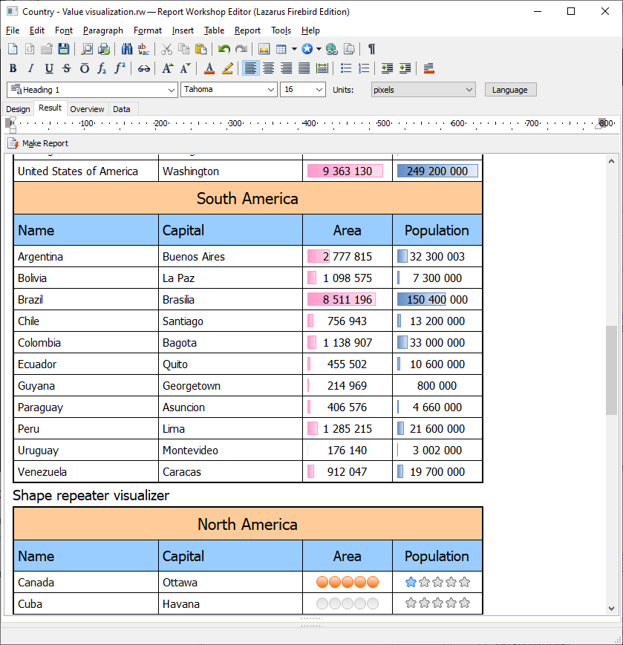Open Print Preview from the toolbar
Screen dimensions: 623x645
tap(87, 49)
